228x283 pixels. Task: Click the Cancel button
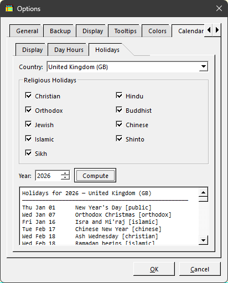(200, 269)
